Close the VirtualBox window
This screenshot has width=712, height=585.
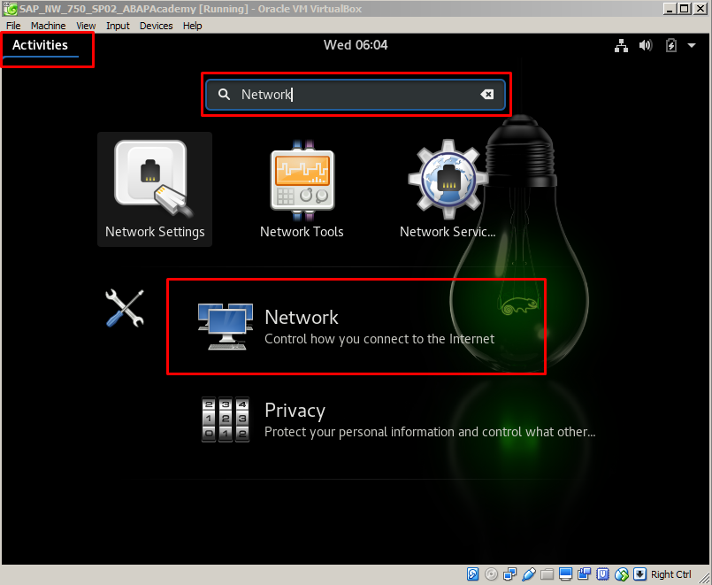click(701, 9)
